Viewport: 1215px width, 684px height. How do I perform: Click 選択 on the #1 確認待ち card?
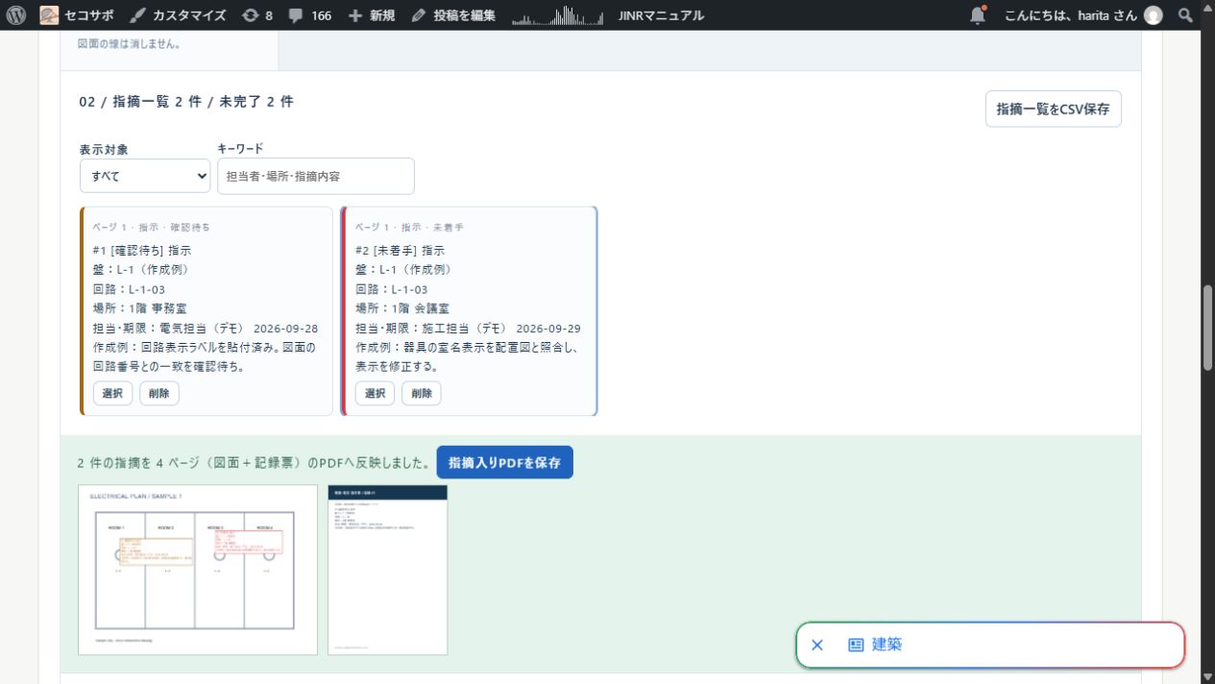112,393
